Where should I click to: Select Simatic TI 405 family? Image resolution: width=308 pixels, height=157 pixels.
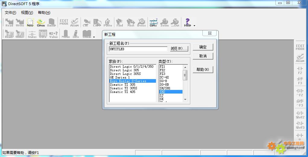(x=133, y=92)
